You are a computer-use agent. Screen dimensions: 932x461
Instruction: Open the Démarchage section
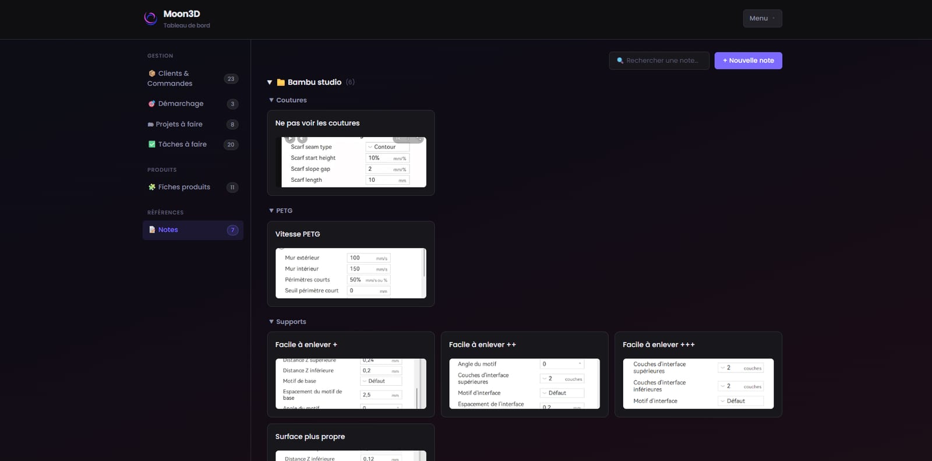[193, 104]
